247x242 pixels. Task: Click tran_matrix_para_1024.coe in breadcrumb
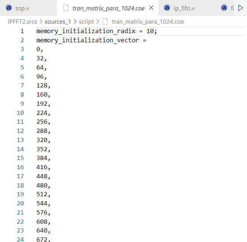[x=148, y=22]
